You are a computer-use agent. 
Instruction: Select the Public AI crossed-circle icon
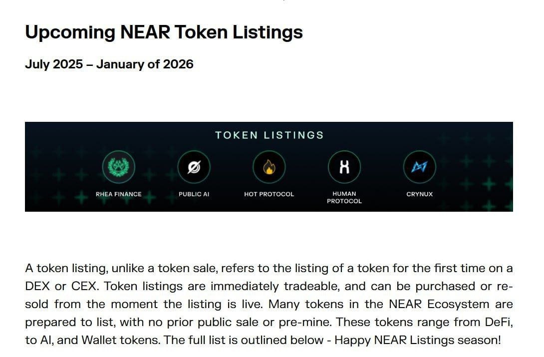click(x=194, y=167)
